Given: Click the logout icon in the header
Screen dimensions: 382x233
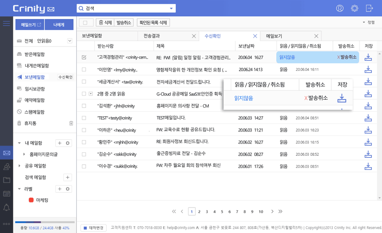Looking at the screenshot, I should click(x=369, y=8).
